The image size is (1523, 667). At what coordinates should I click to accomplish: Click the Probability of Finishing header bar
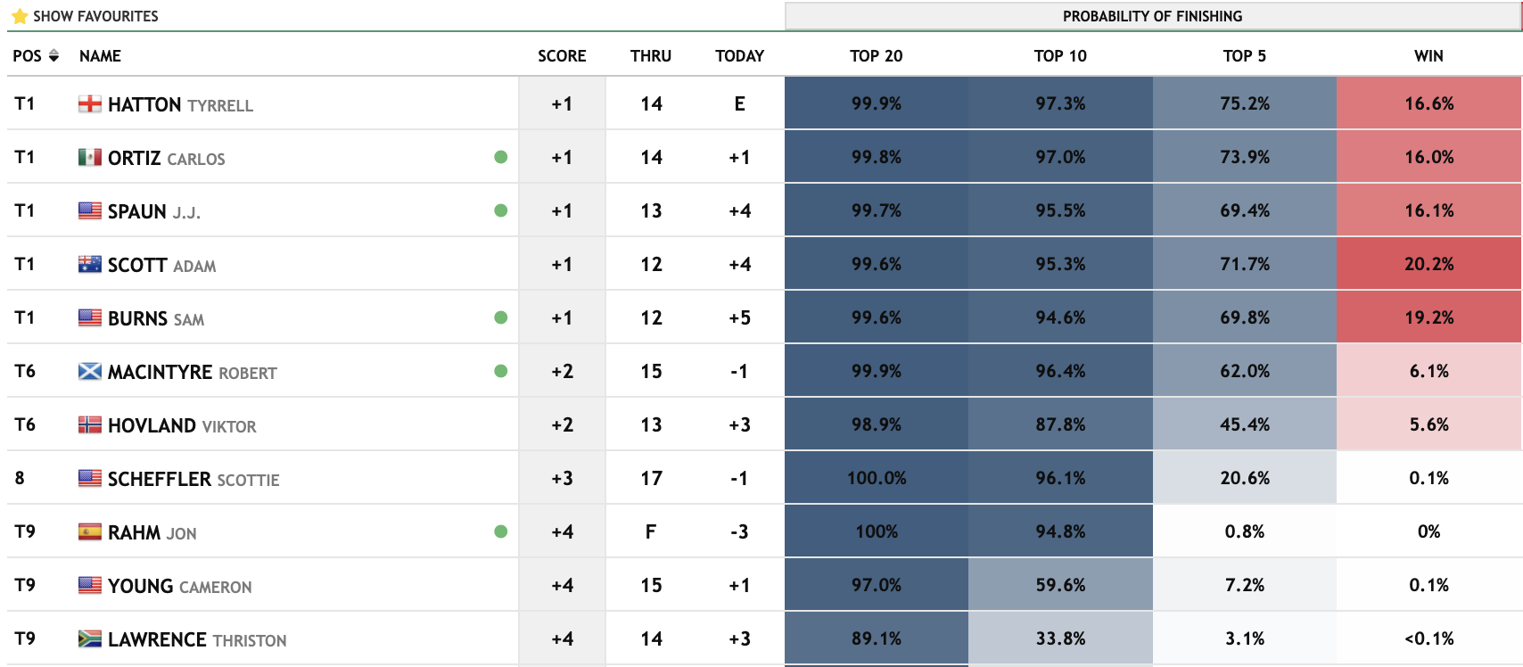(x=1152, y=16)
